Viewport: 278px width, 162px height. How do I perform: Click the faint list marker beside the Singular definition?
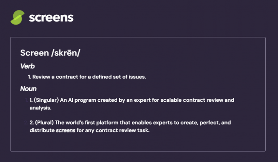click(x=26, y=100)
